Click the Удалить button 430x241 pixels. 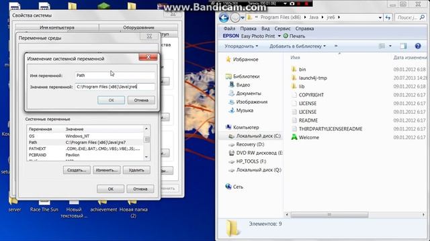(x=136, y=170)
